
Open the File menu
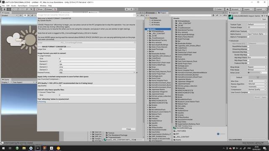click(x=3, y=5)
